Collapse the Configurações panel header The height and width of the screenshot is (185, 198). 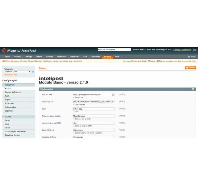coord(117,89)
